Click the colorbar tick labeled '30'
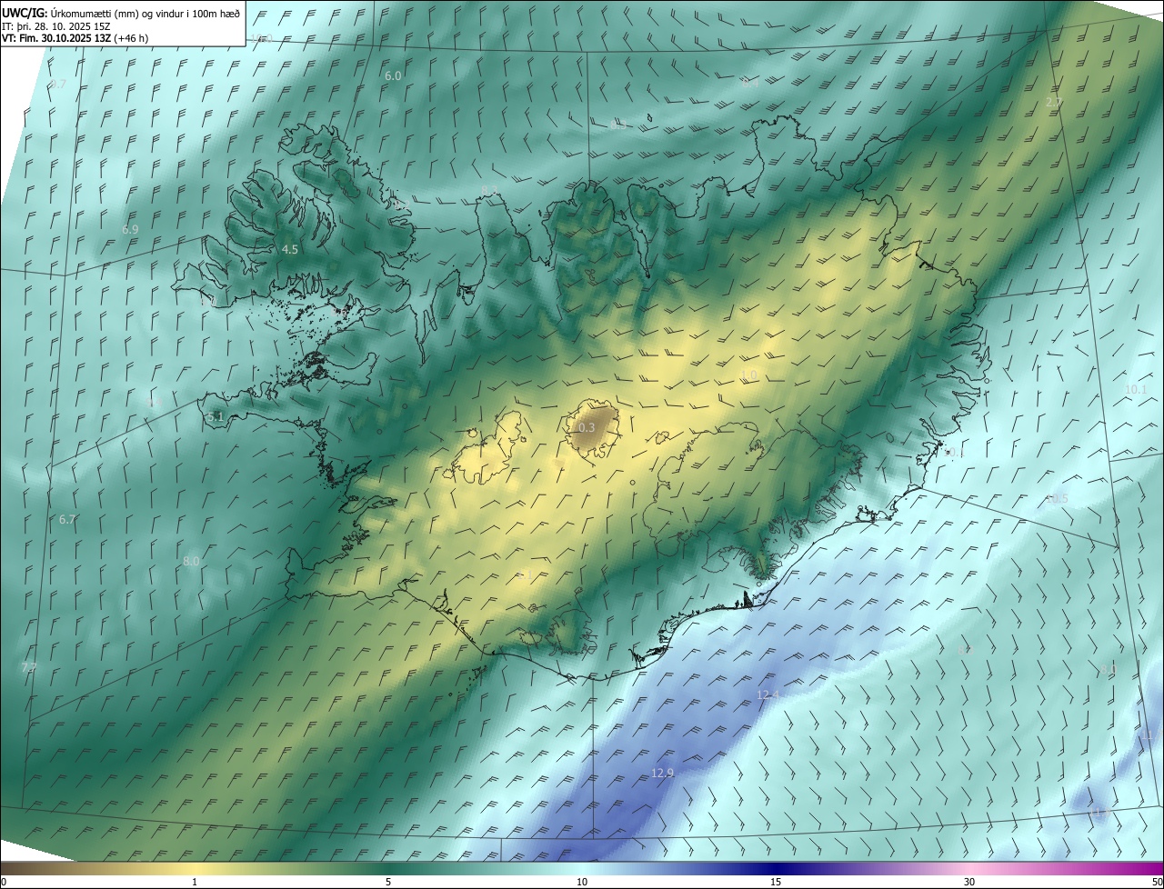Screen dimensions: 1164x889 pos(969,882)
